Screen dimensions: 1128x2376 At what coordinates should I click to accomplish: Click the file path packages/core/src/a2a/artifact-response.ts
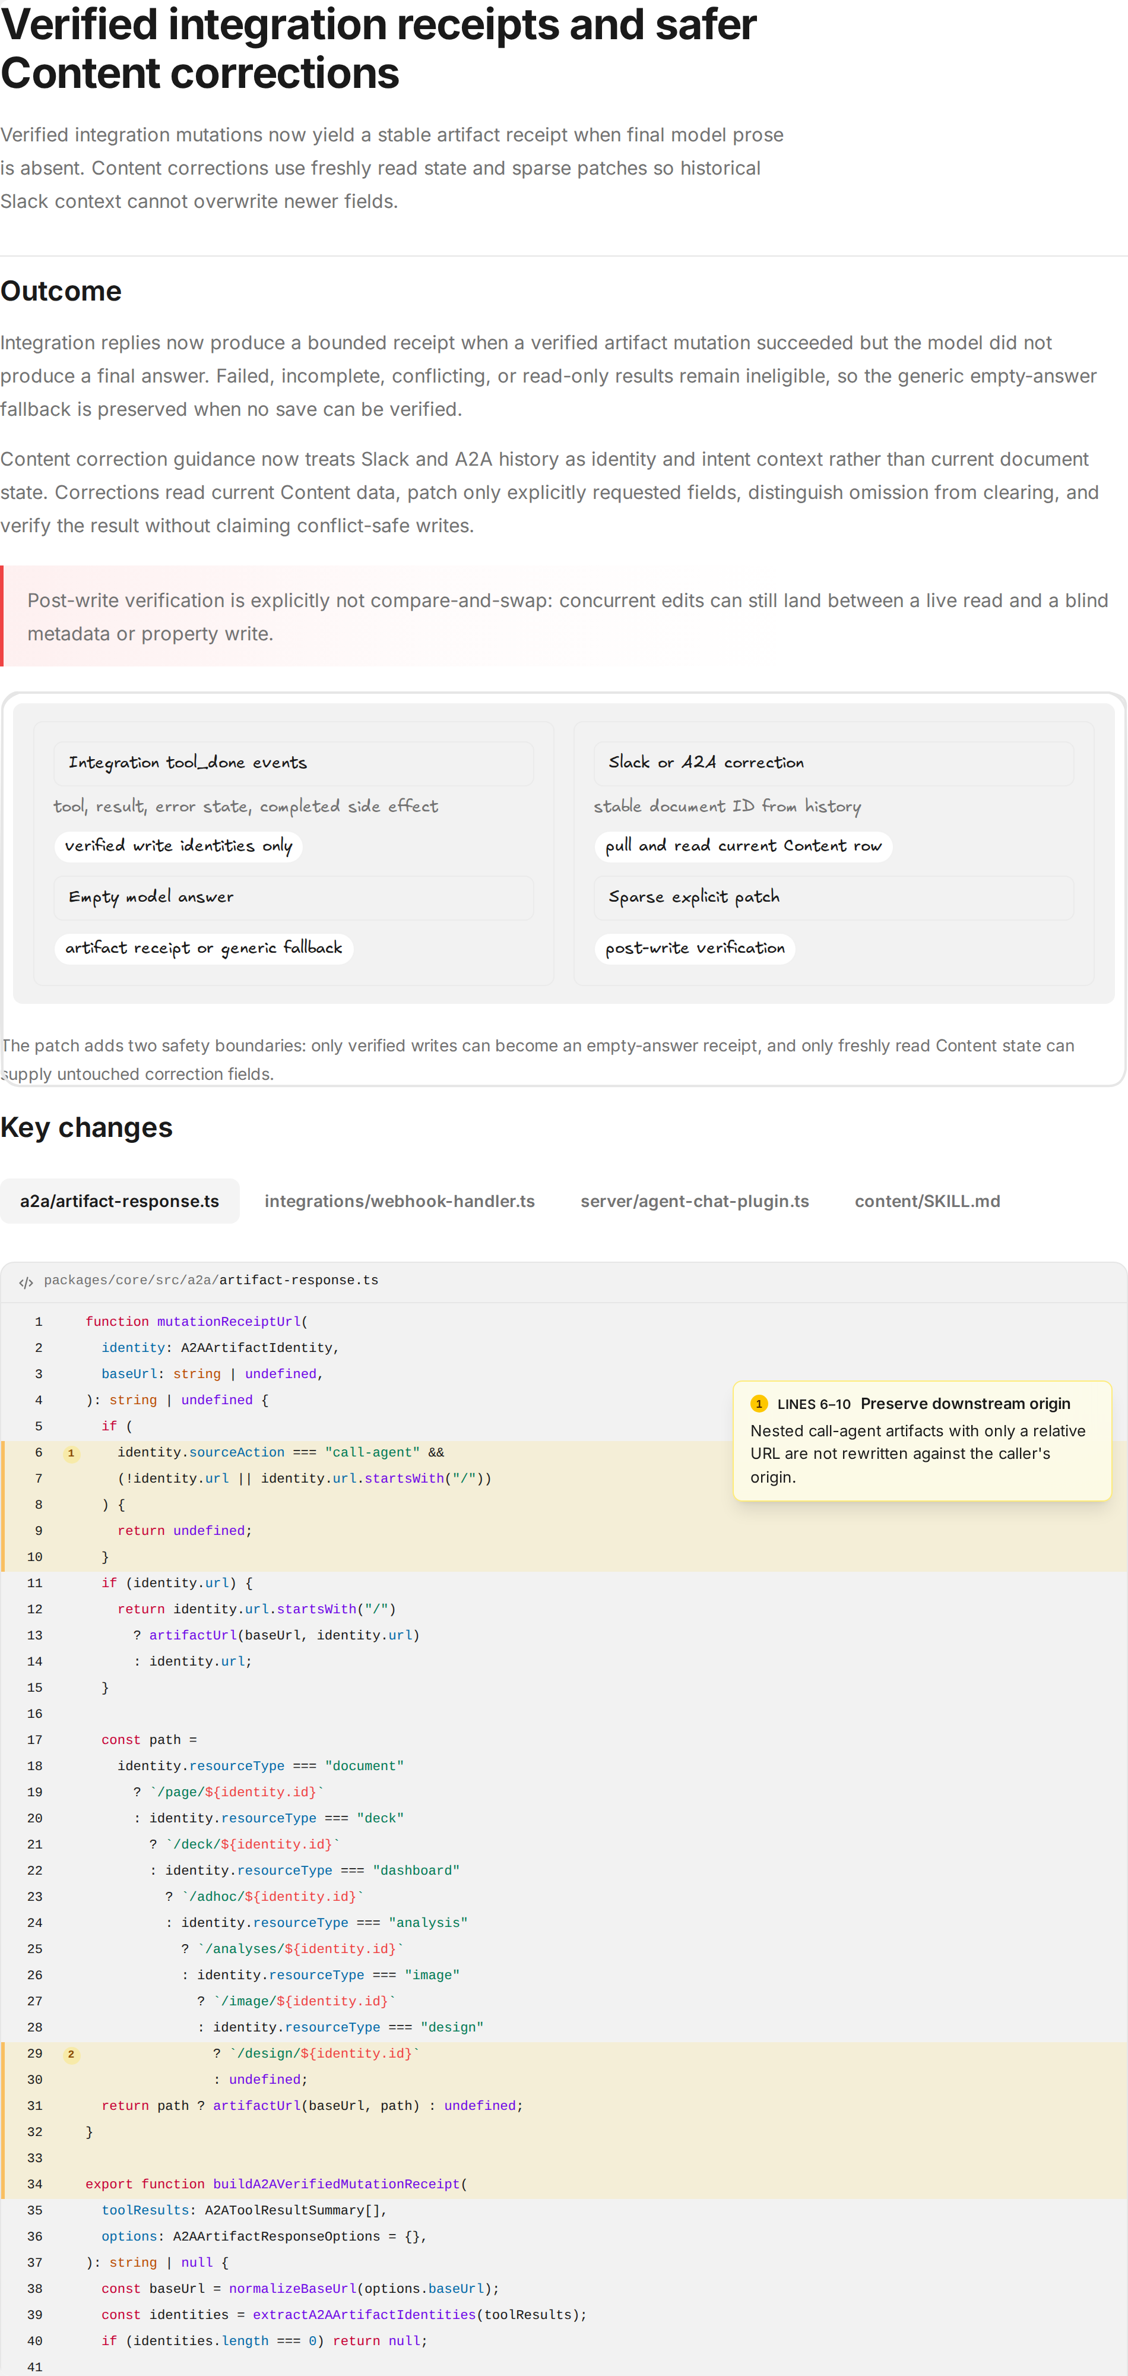(x=211, y=1281)
